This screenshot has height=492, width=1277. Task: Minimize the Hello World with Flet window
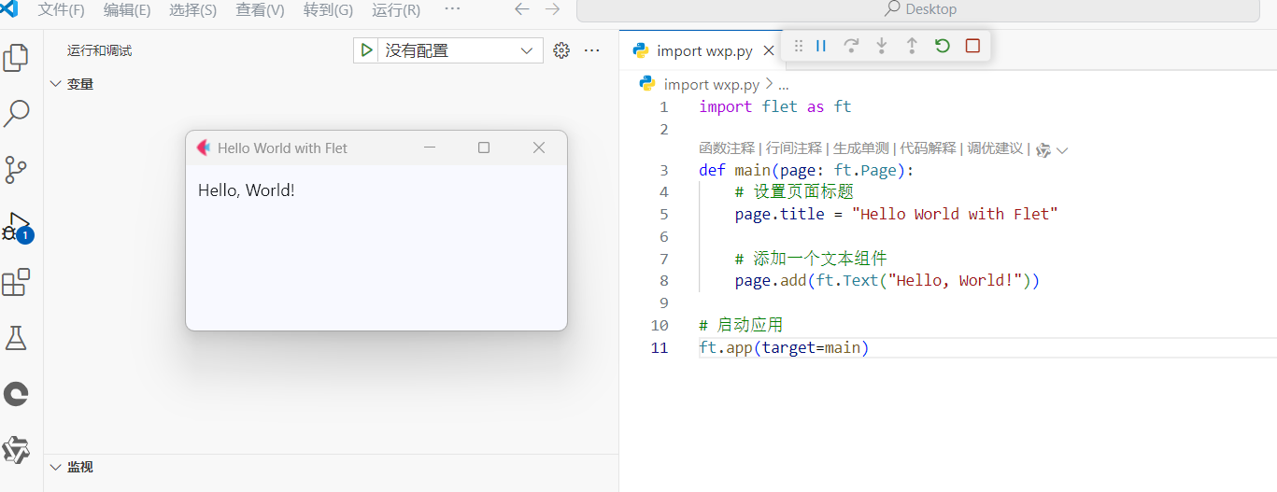click(x=430, y=148)
